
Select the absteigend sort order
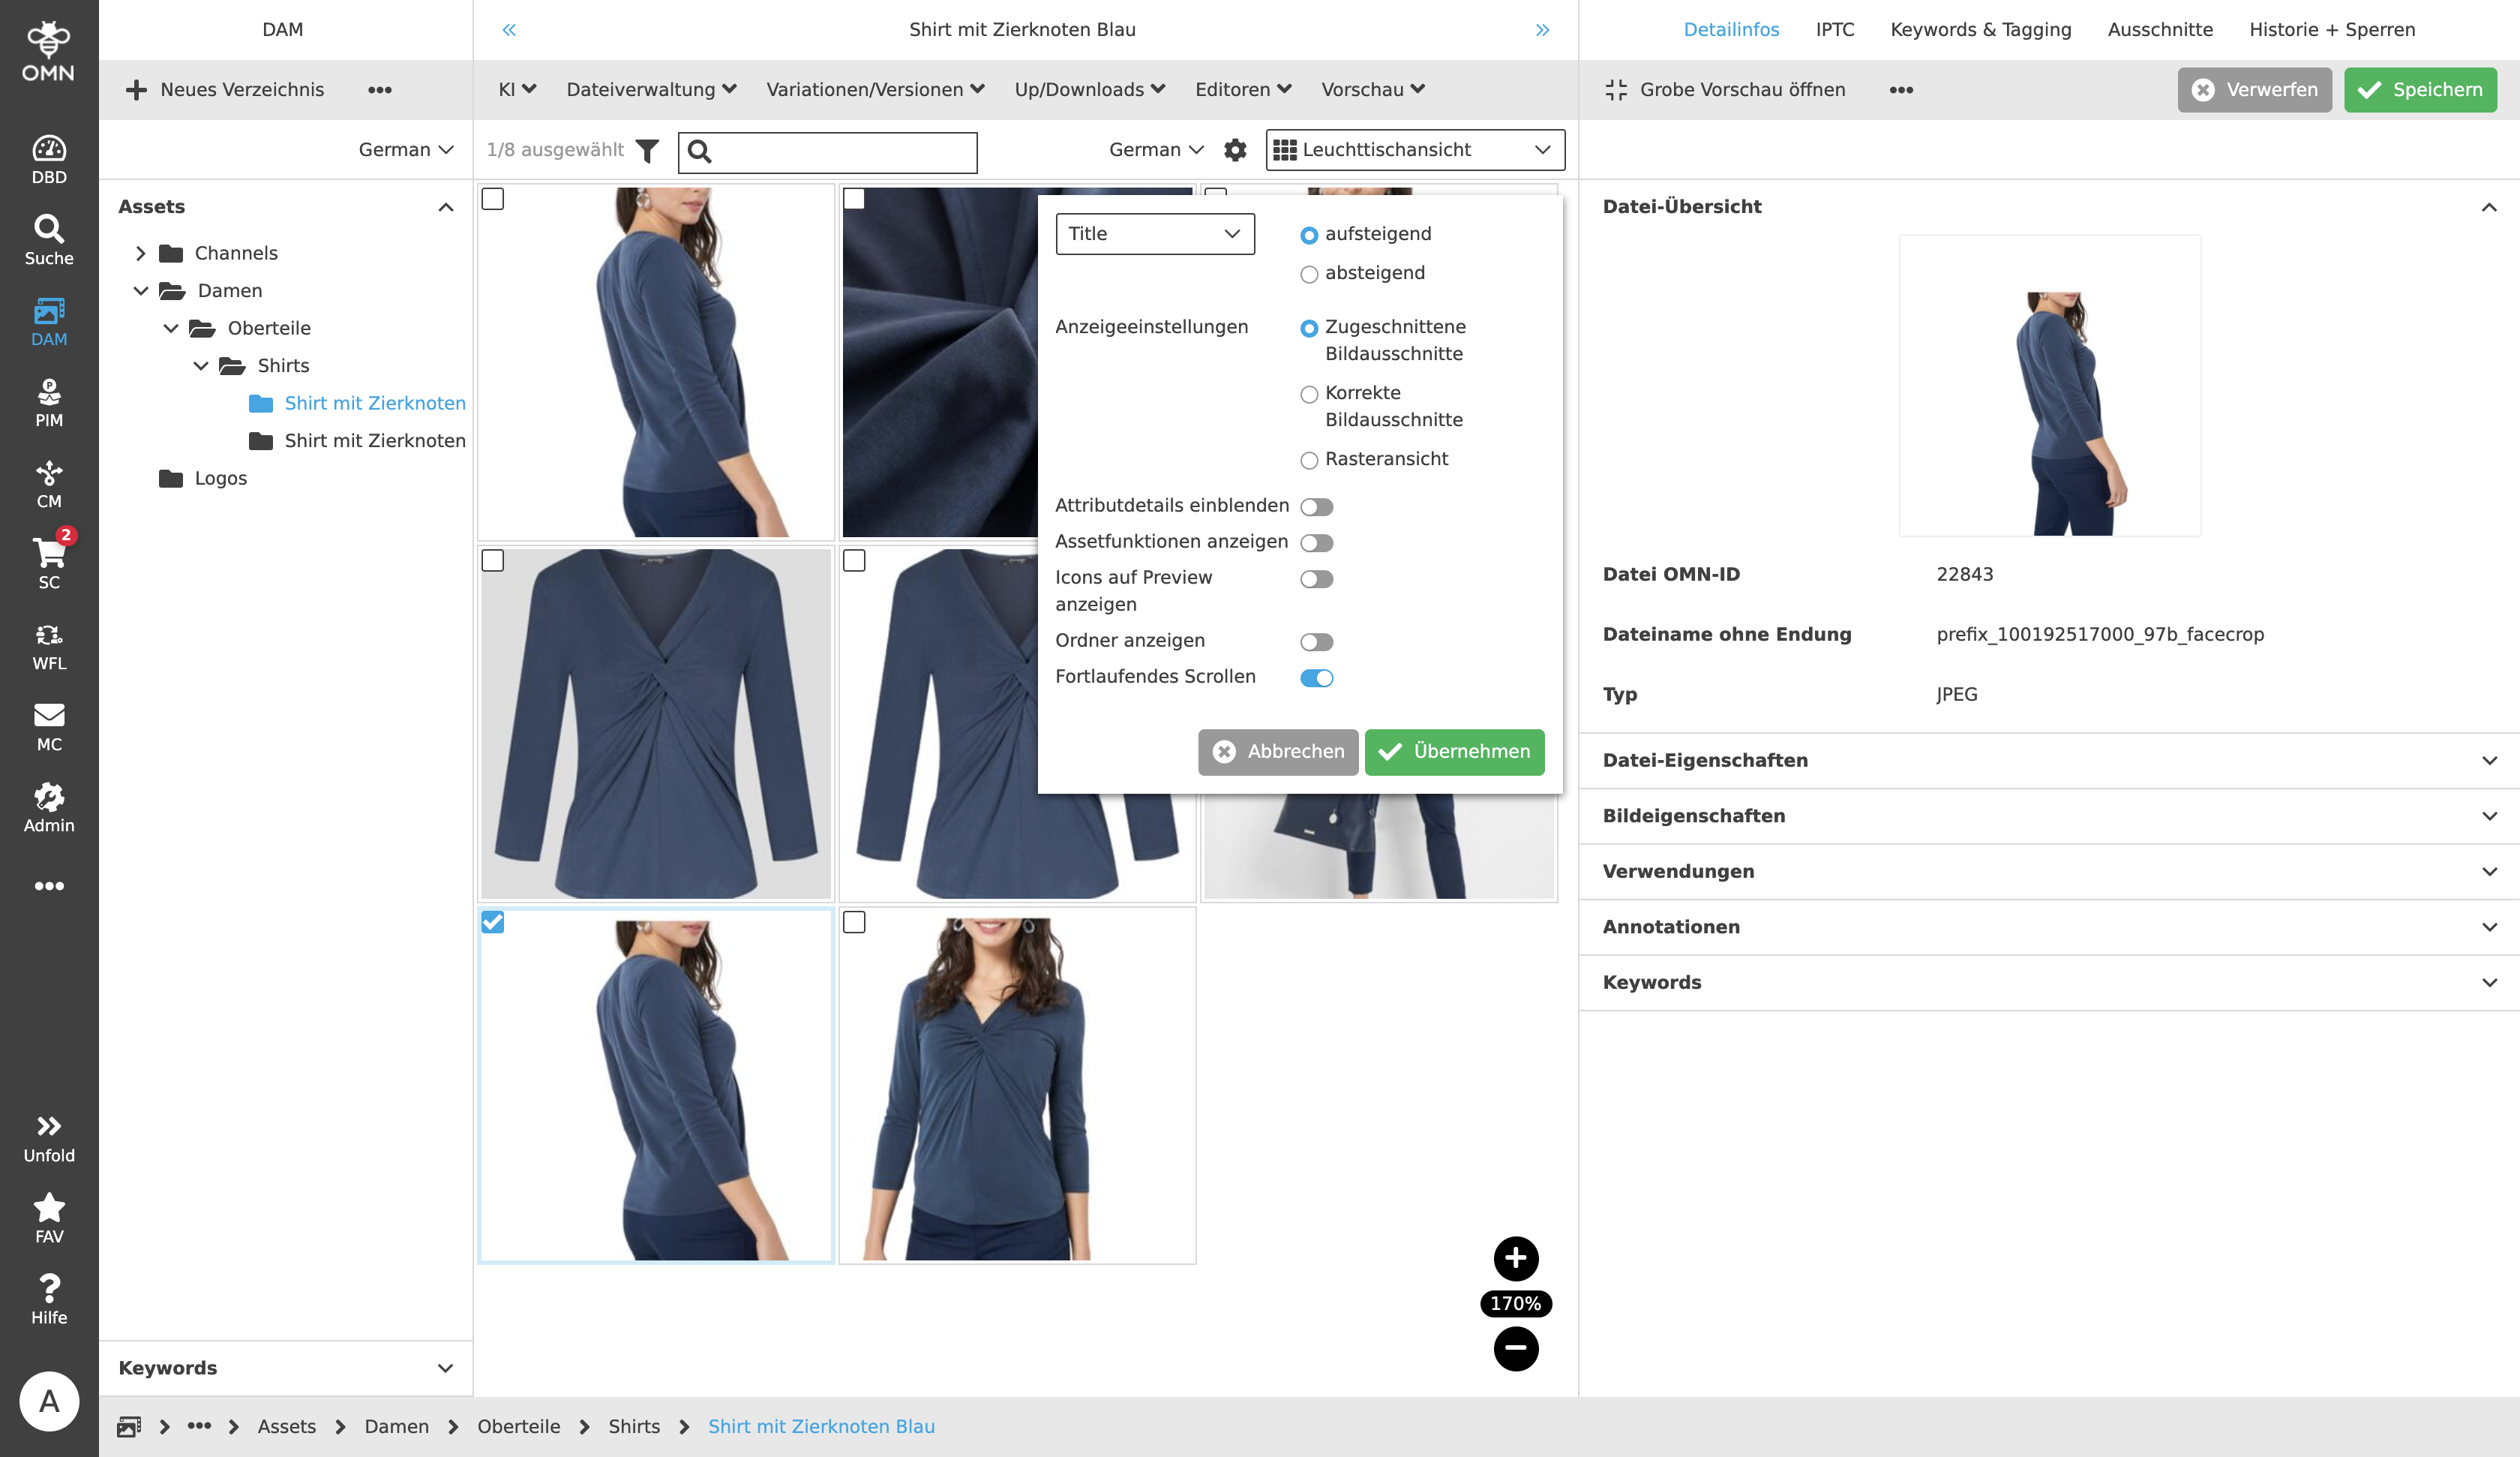[1309, 274]
